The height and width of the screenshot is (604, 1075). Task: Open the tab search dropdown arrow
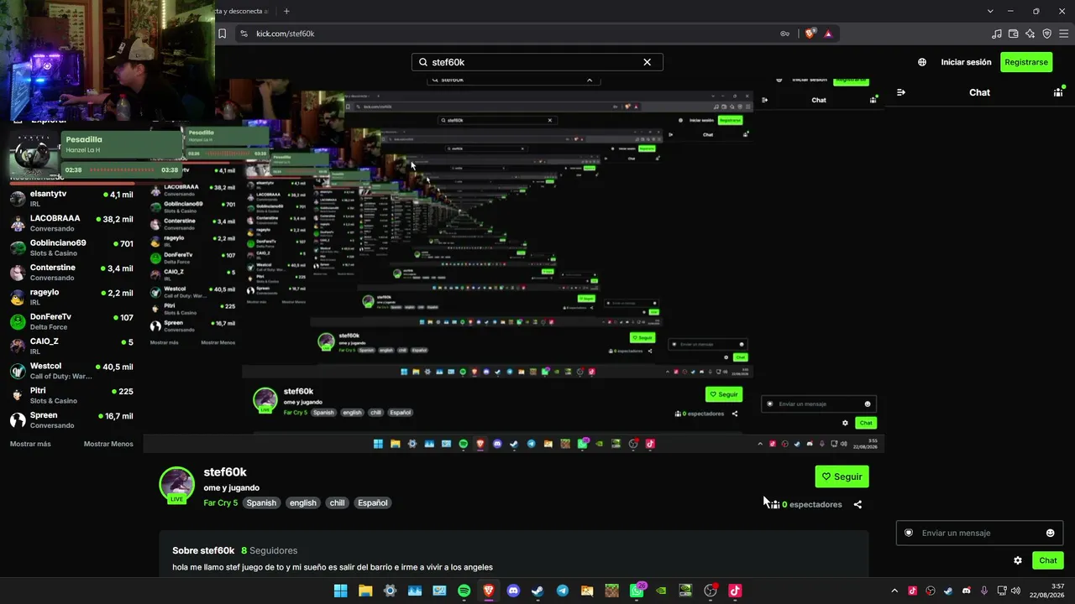coord(990,11)
